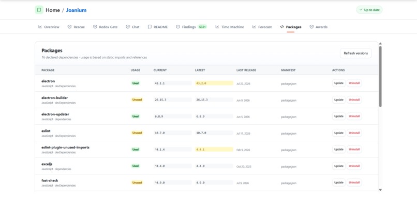Click the highlighted latest version 4.4.1
417x199 pixels.
point(214,150)
